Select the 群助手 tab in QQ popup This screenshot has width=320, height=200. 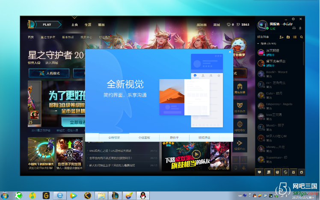(x=174, y=138)
